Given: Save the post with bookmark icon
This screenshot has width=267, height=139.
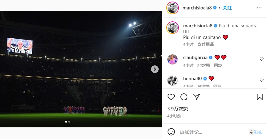Looking at the screenshot, I should click(259, 97).
